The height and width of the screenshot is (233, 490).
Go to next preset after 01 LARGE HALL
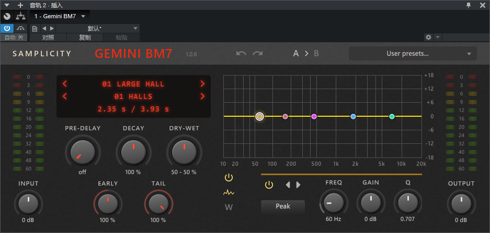[x=202, y=83]
